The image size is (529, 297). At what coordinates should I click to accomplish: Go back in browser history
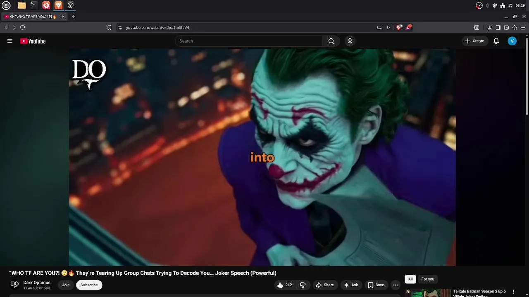[6, 27]
